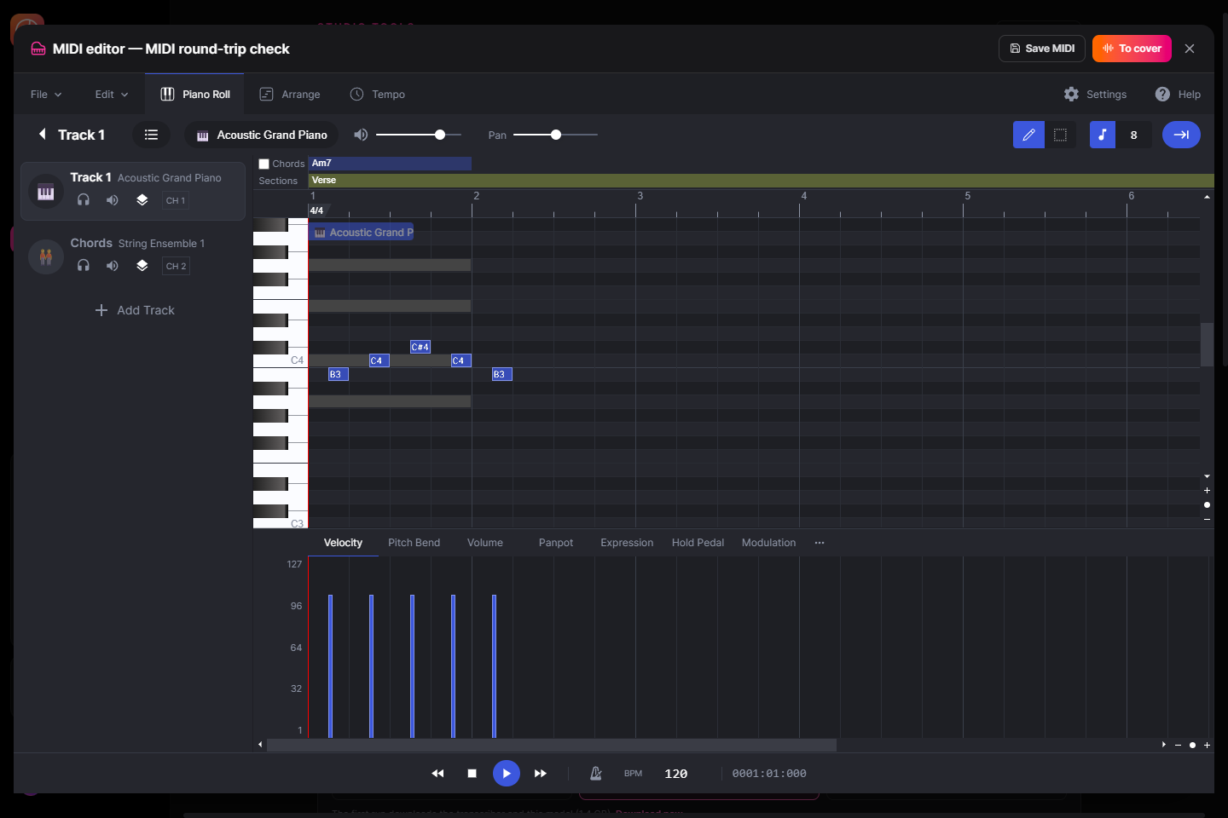Fast forward playback

click(540, 773)
